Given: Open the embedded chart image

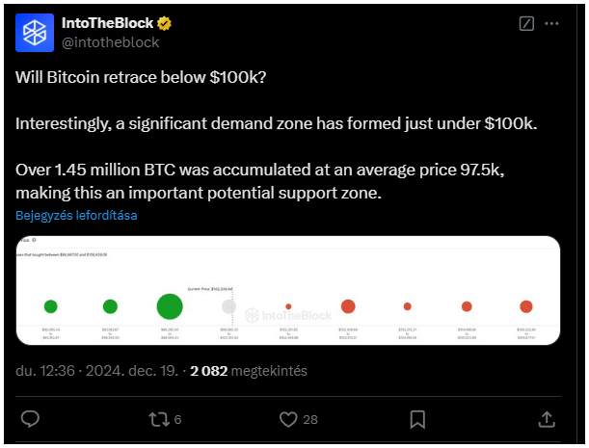Looking at the screenshot, I should tap(288, 290).
